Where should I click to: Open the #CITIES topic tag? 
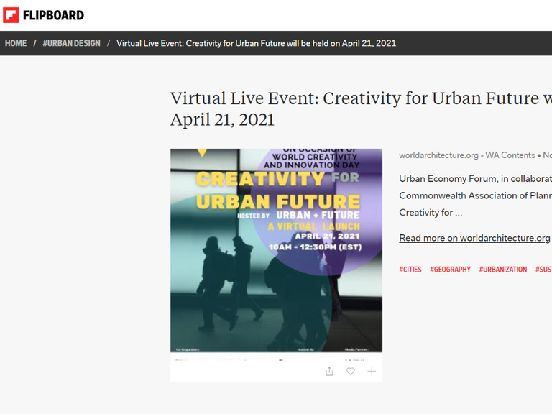410,270
